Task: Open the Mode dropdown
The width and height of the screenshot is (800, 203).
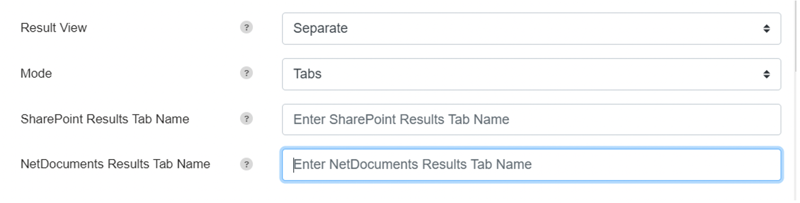Action: (x=531, y=74)
